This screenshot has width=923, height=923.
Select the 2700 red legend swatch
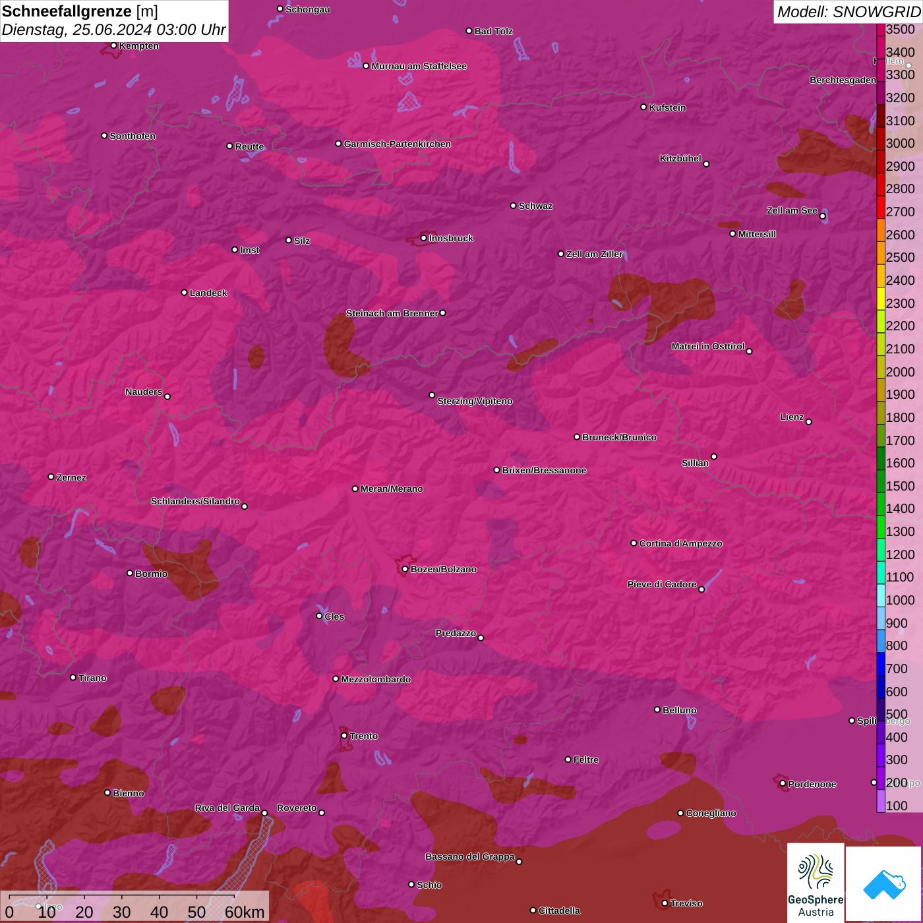pos(881,212)
